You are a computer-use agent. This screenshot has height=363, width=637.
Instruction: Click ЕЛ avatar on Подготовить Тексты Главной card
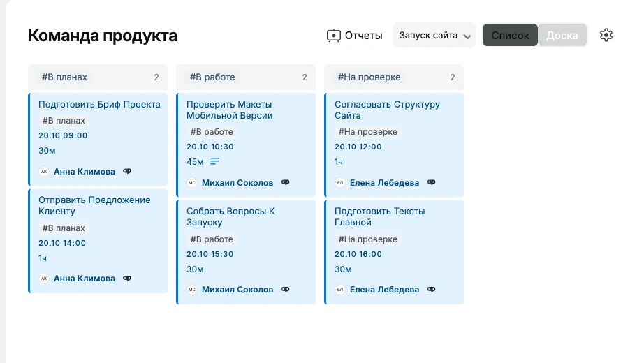pos(340,290)
